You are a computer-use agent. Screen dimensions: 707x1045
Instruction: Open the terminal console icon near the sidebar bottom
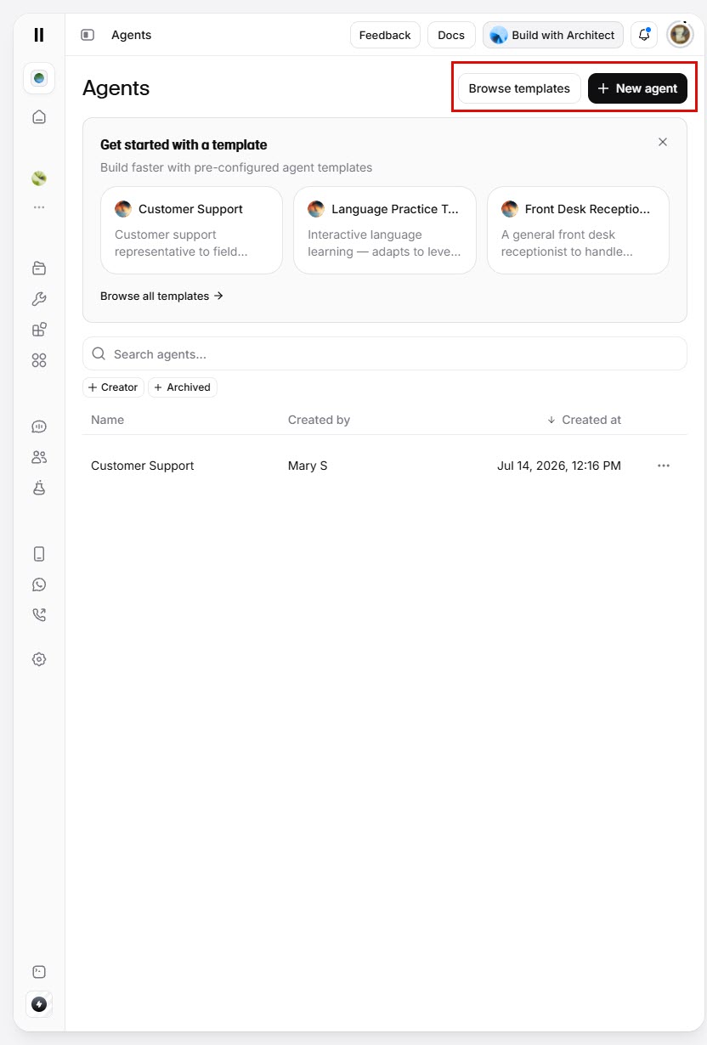click(x=39, y=972)
